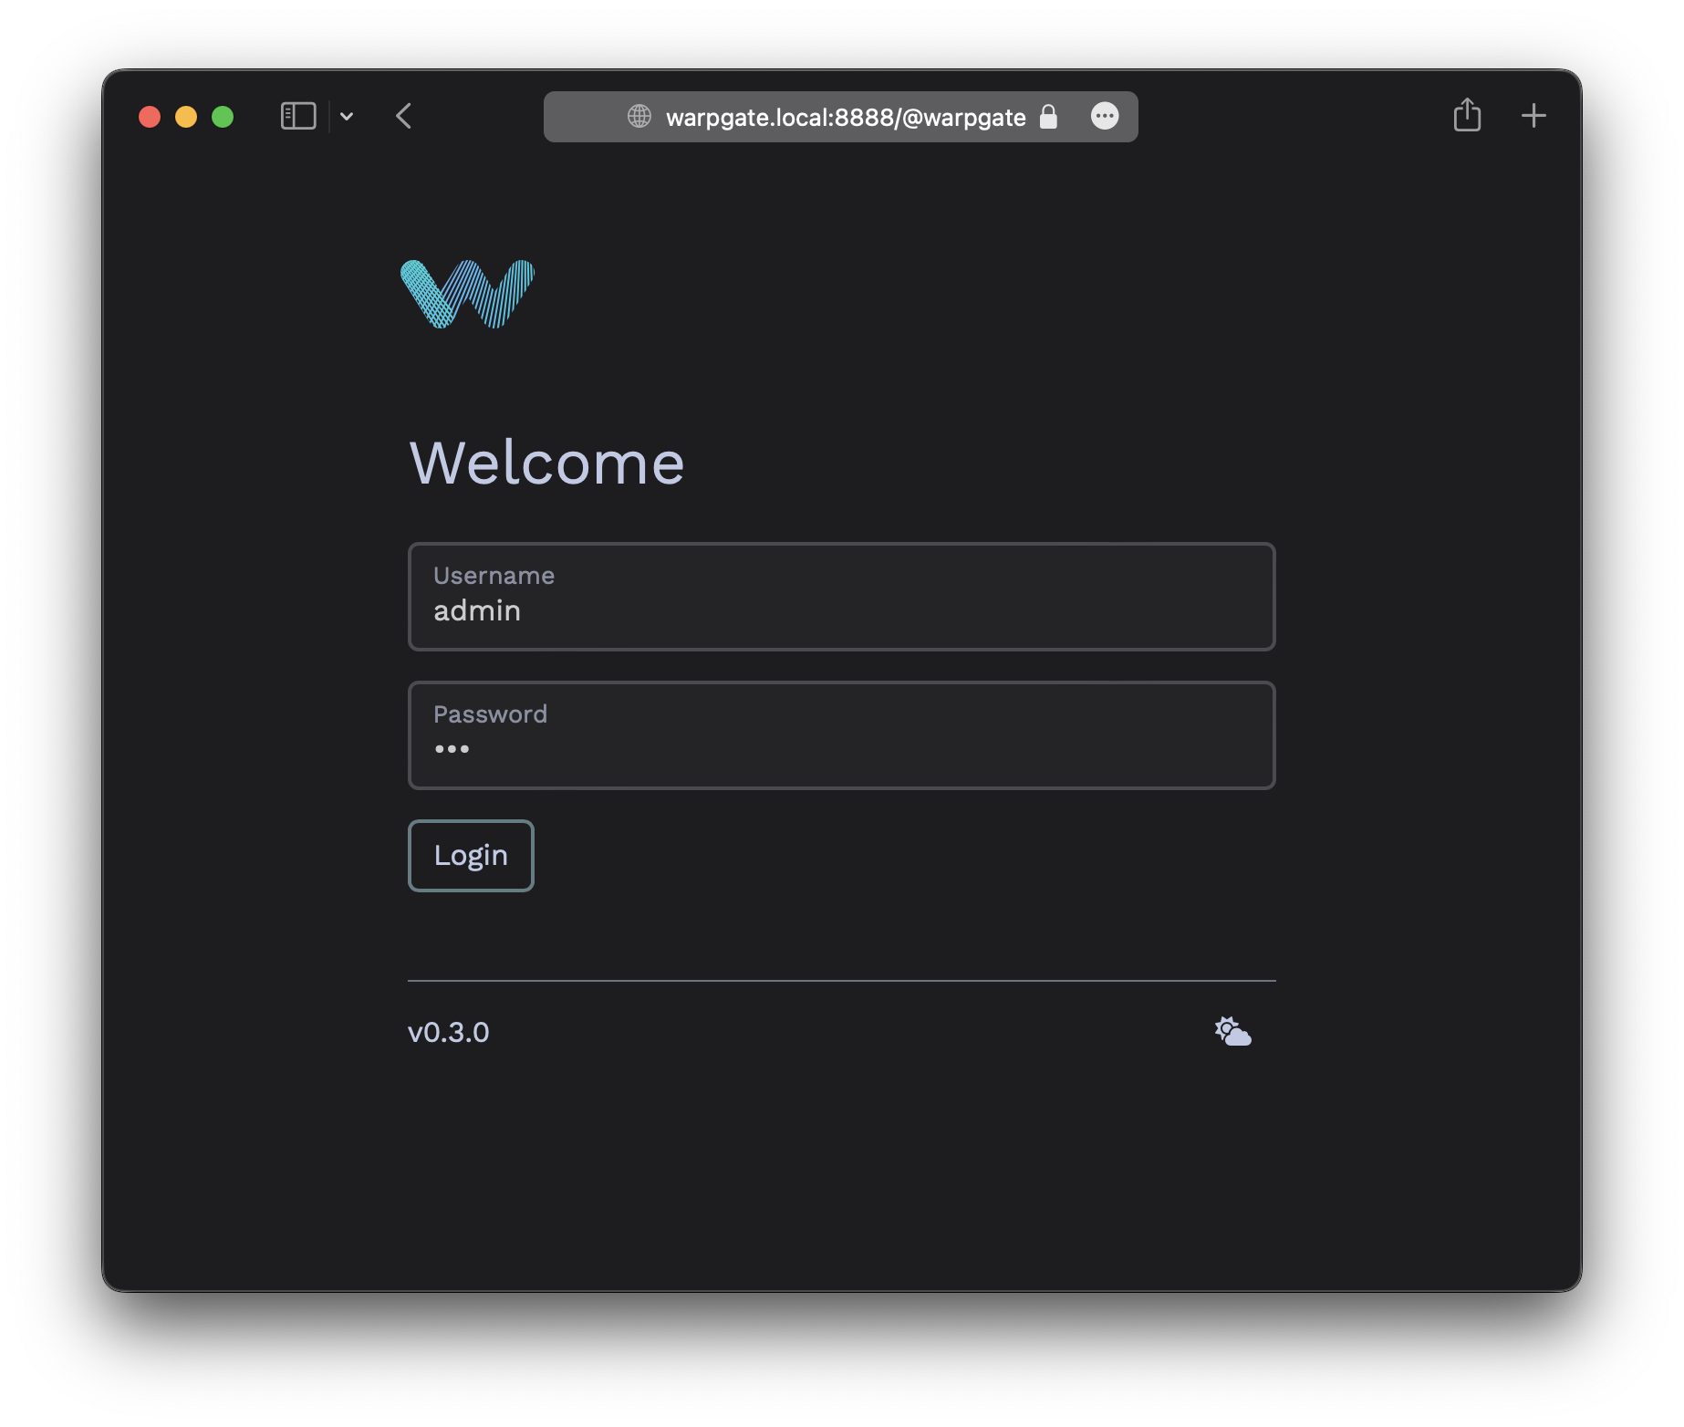Click the Login button
This screenshot has width=1684, height=1427.
point(471,856)
